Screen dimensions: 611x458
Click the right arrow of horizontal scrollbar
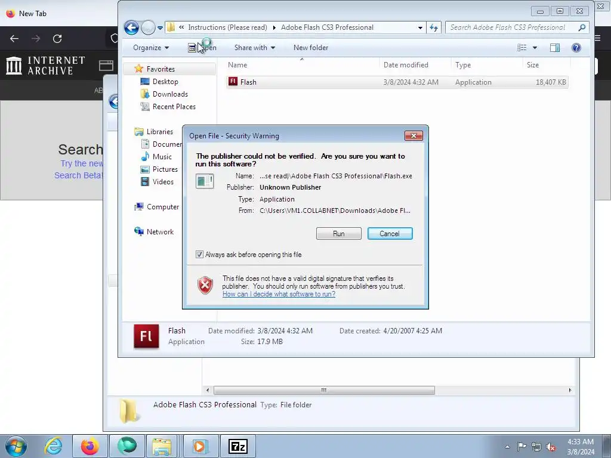[570, 390]
